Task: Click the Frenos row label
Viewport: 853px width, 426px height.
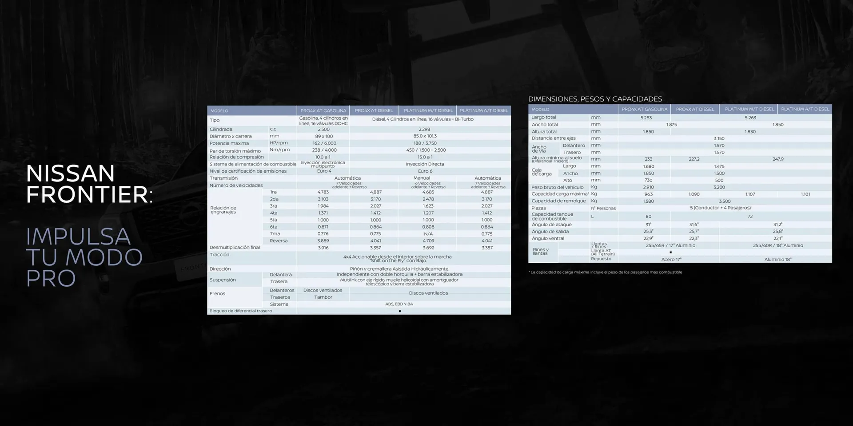Action: 217,294
